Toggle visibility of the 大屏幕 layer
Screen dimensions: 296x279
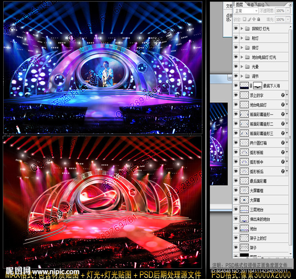(236, 200)
